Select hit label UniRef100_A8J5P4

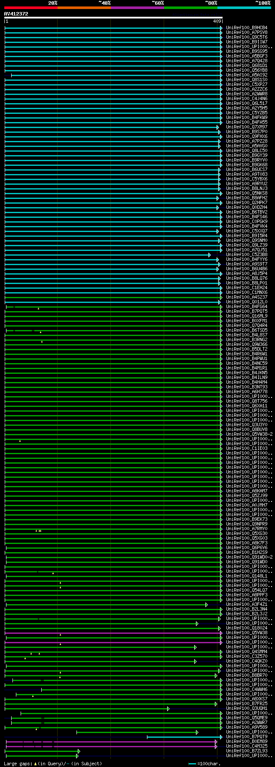click(x=247, y=274)
